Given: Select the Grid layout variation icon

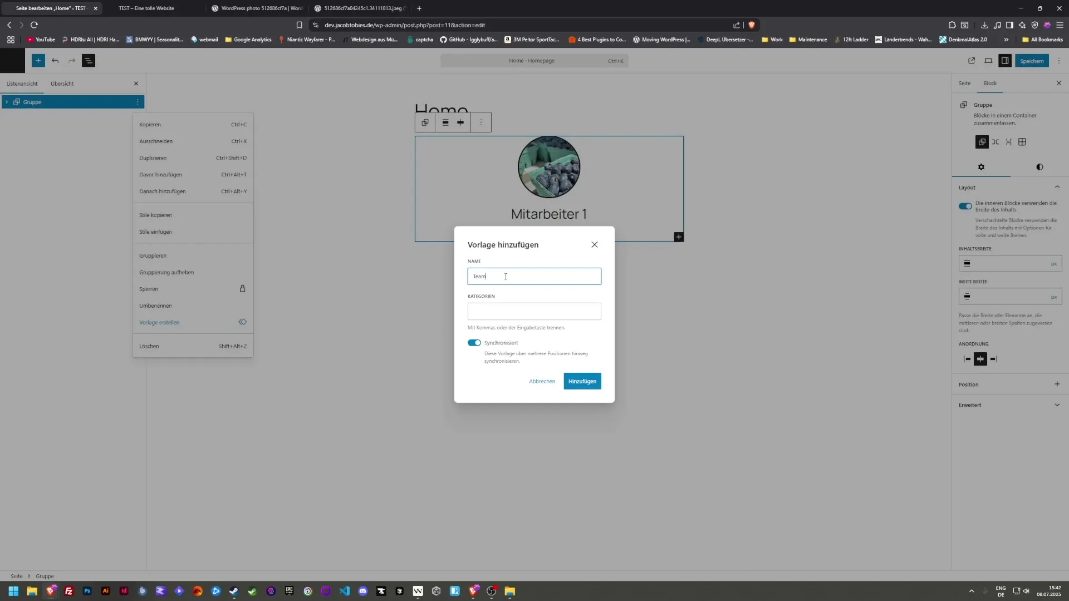Looking at the screenshot, I should (1022, 142).
